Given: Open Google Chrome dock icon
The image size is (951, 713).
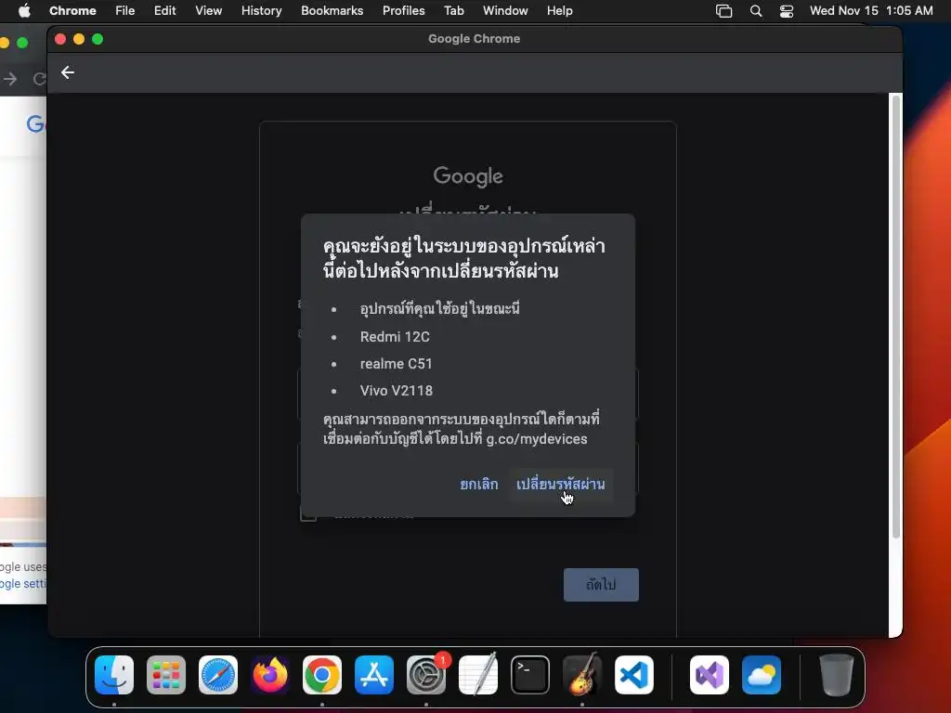Looking at the screenshot, I should click(x=322, y=675).
